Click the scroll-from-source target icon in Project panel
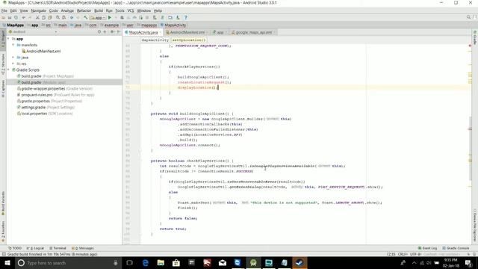The height and width of the screenshot is (269, 478). click(x=99, y=31)
